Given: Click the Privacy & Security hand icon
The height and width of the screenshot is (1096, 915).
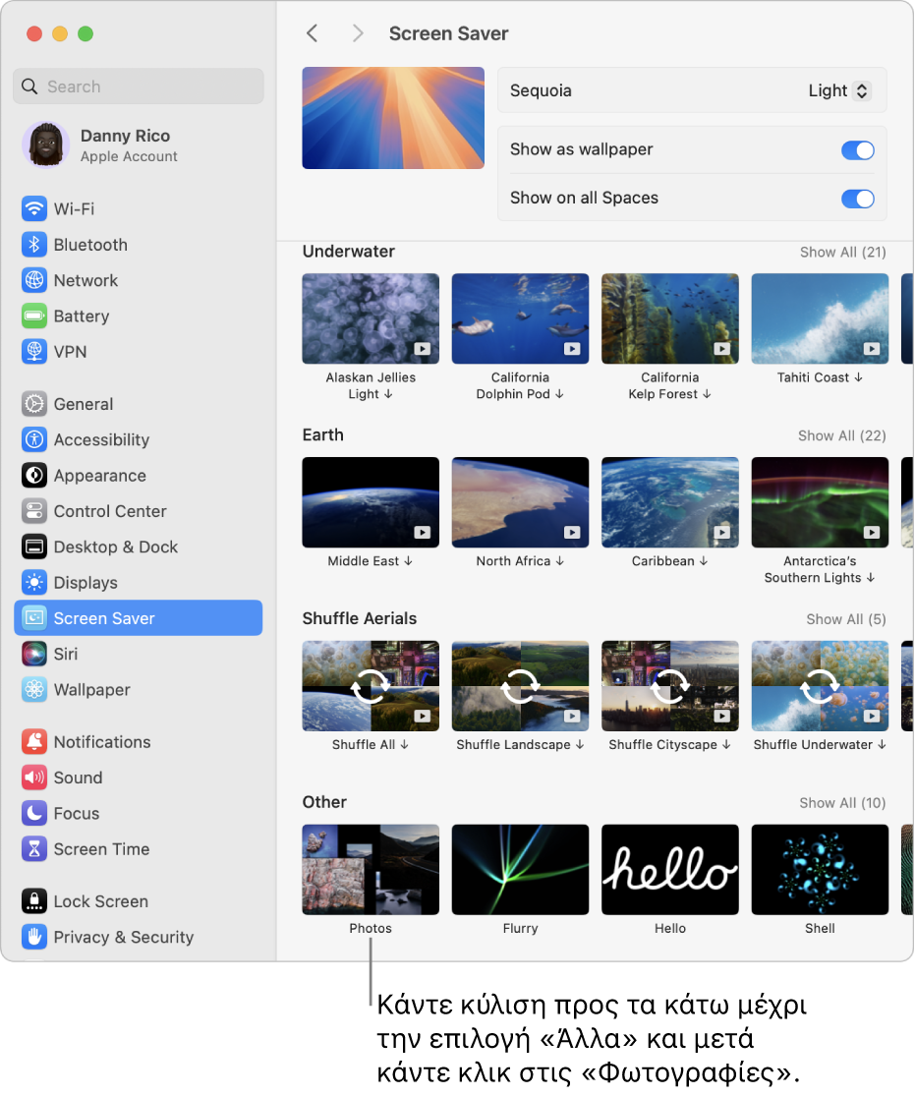Looking at the screenshot, I should [x=34, y=936].
